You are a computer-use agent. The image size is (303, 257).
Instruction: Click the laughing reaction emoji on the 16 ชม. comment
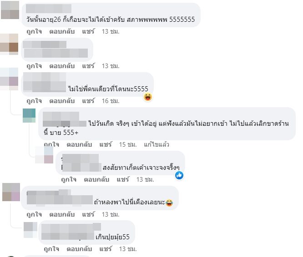point(148,97)
